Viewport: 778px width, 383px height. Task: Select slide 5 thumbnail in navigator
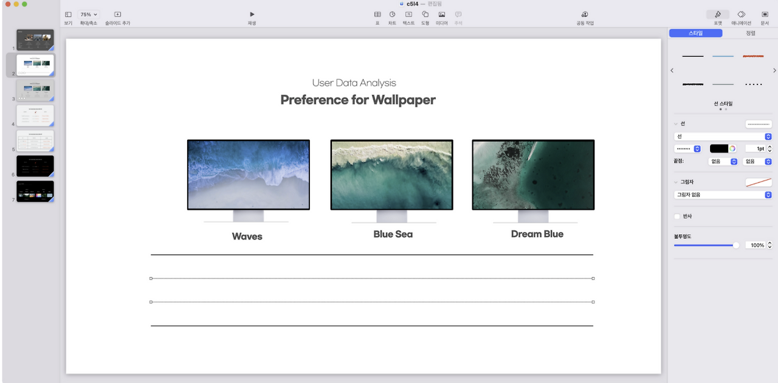point(35,140)
